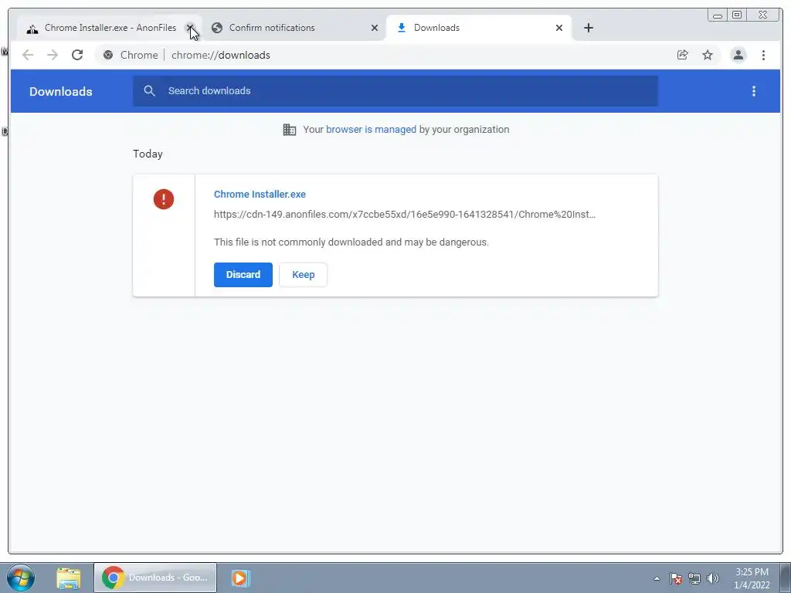Go forward using the browser forward arrow

coord(53,55)
